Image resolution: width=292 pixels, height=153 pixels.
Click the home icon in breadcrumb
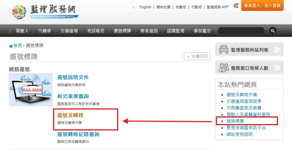pyautogui.click(x=11, y=46)
